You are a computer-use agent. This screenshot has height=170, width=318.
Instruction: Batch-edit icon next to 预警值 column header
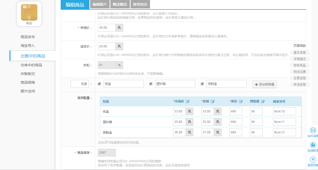[263, 101]
